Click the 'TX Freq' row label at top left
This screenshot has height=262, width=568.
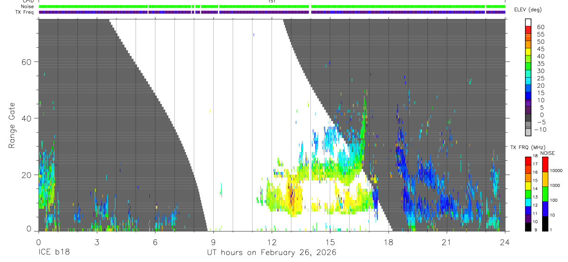tap(24, 12)
